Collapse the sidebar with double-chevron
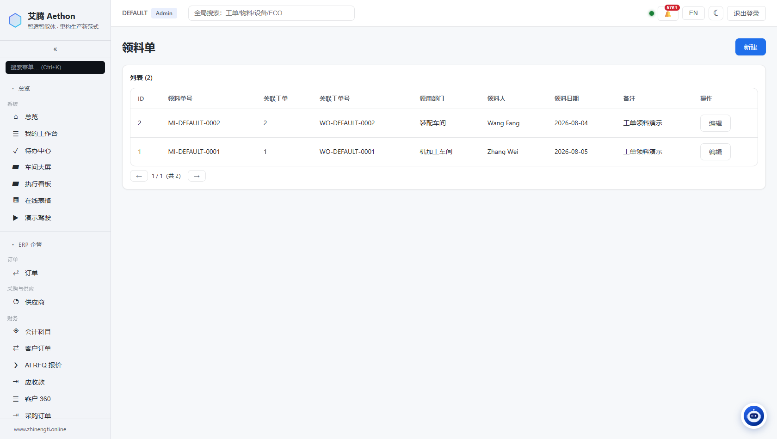 55,49
